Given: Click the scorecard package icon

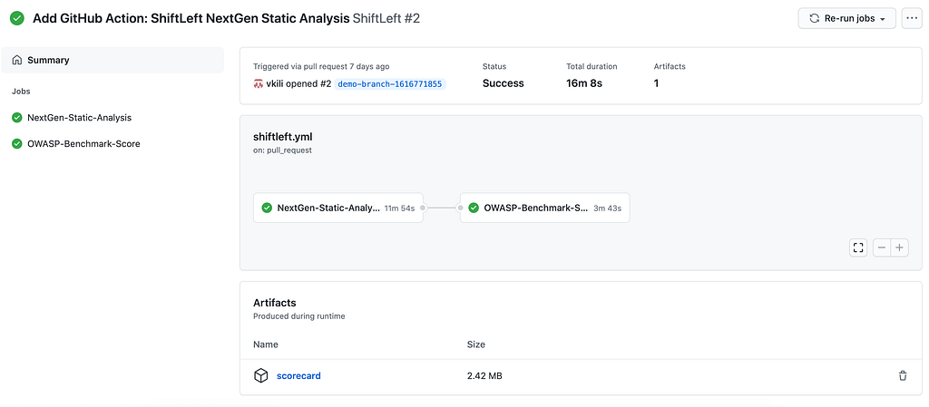Looking at the screenshot, I should point(260,375).
